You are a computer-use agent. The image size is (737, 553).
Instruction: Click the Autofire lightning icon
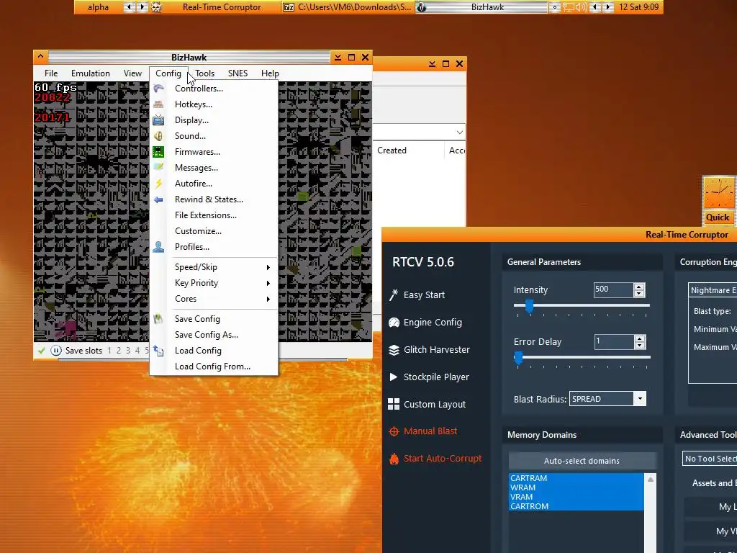pyautogui.click(x=158, y=184)
